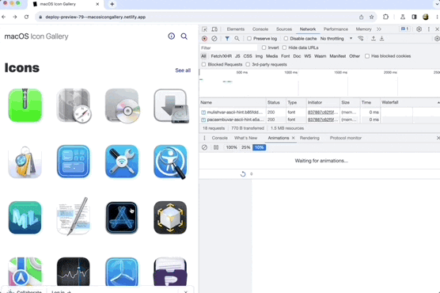Switch to the Memory tab
The width and height of the screenshot is (440, 293).
click(x=363, y=29)
